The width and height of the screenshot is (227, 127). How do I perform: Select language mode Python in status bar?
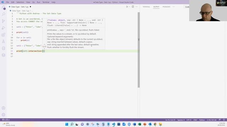202,120
